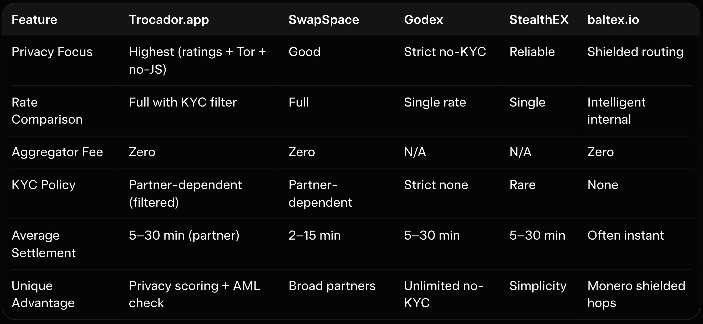703x324 pixels.
Task: Click the baltex.io column header
Action: pos(613,20)
